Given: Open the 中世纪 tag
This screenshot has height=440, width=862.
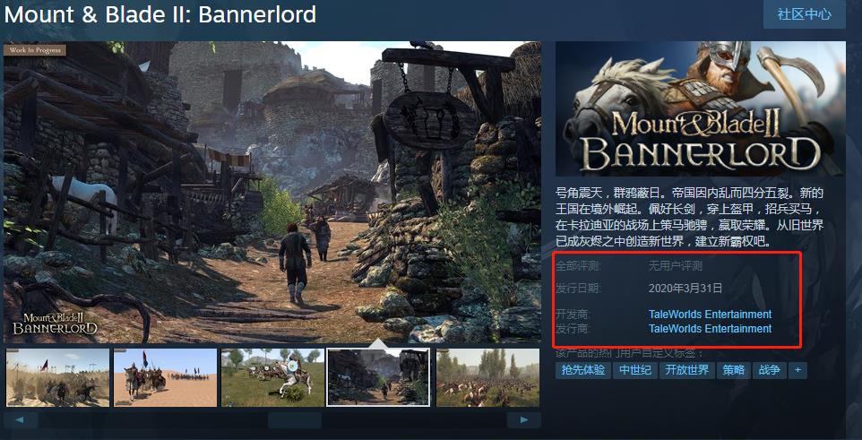Looking at the screenshot, I should 635,370.
